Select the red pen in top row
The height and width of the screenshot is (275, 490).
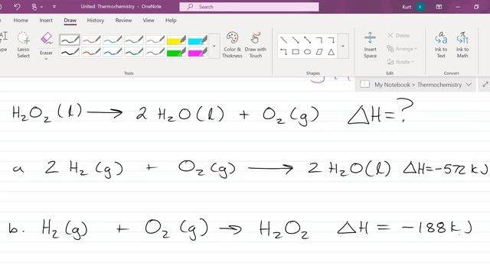[91, 40]
